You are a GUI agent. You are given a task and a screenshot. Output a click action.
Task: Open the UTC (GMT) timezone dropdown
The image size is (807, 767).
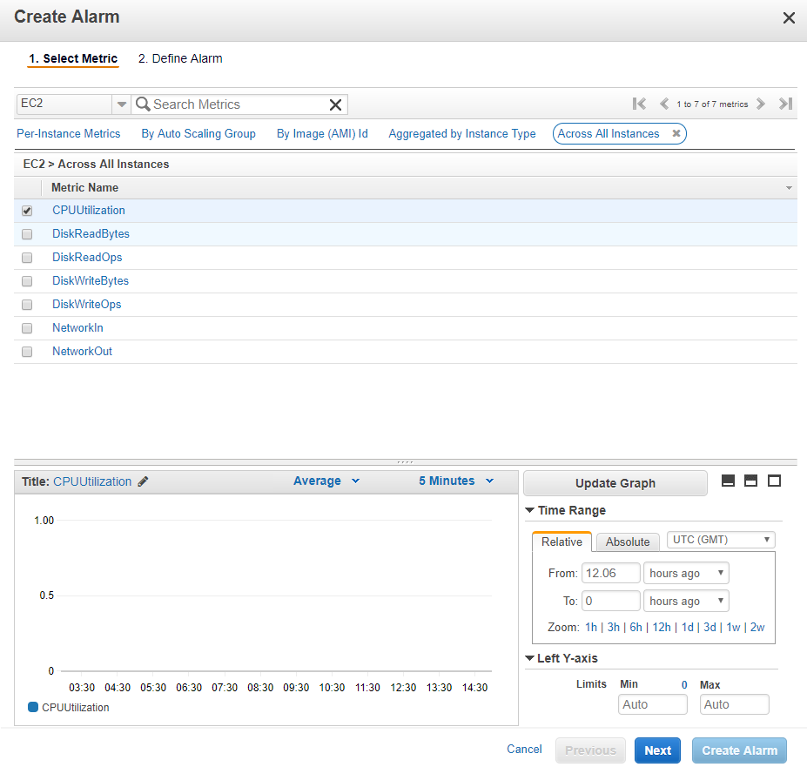(720, 539)
